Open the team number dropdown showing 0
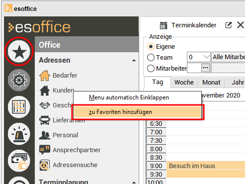The width and height of the screenshot is (251, 184). (x=199, y=57)
